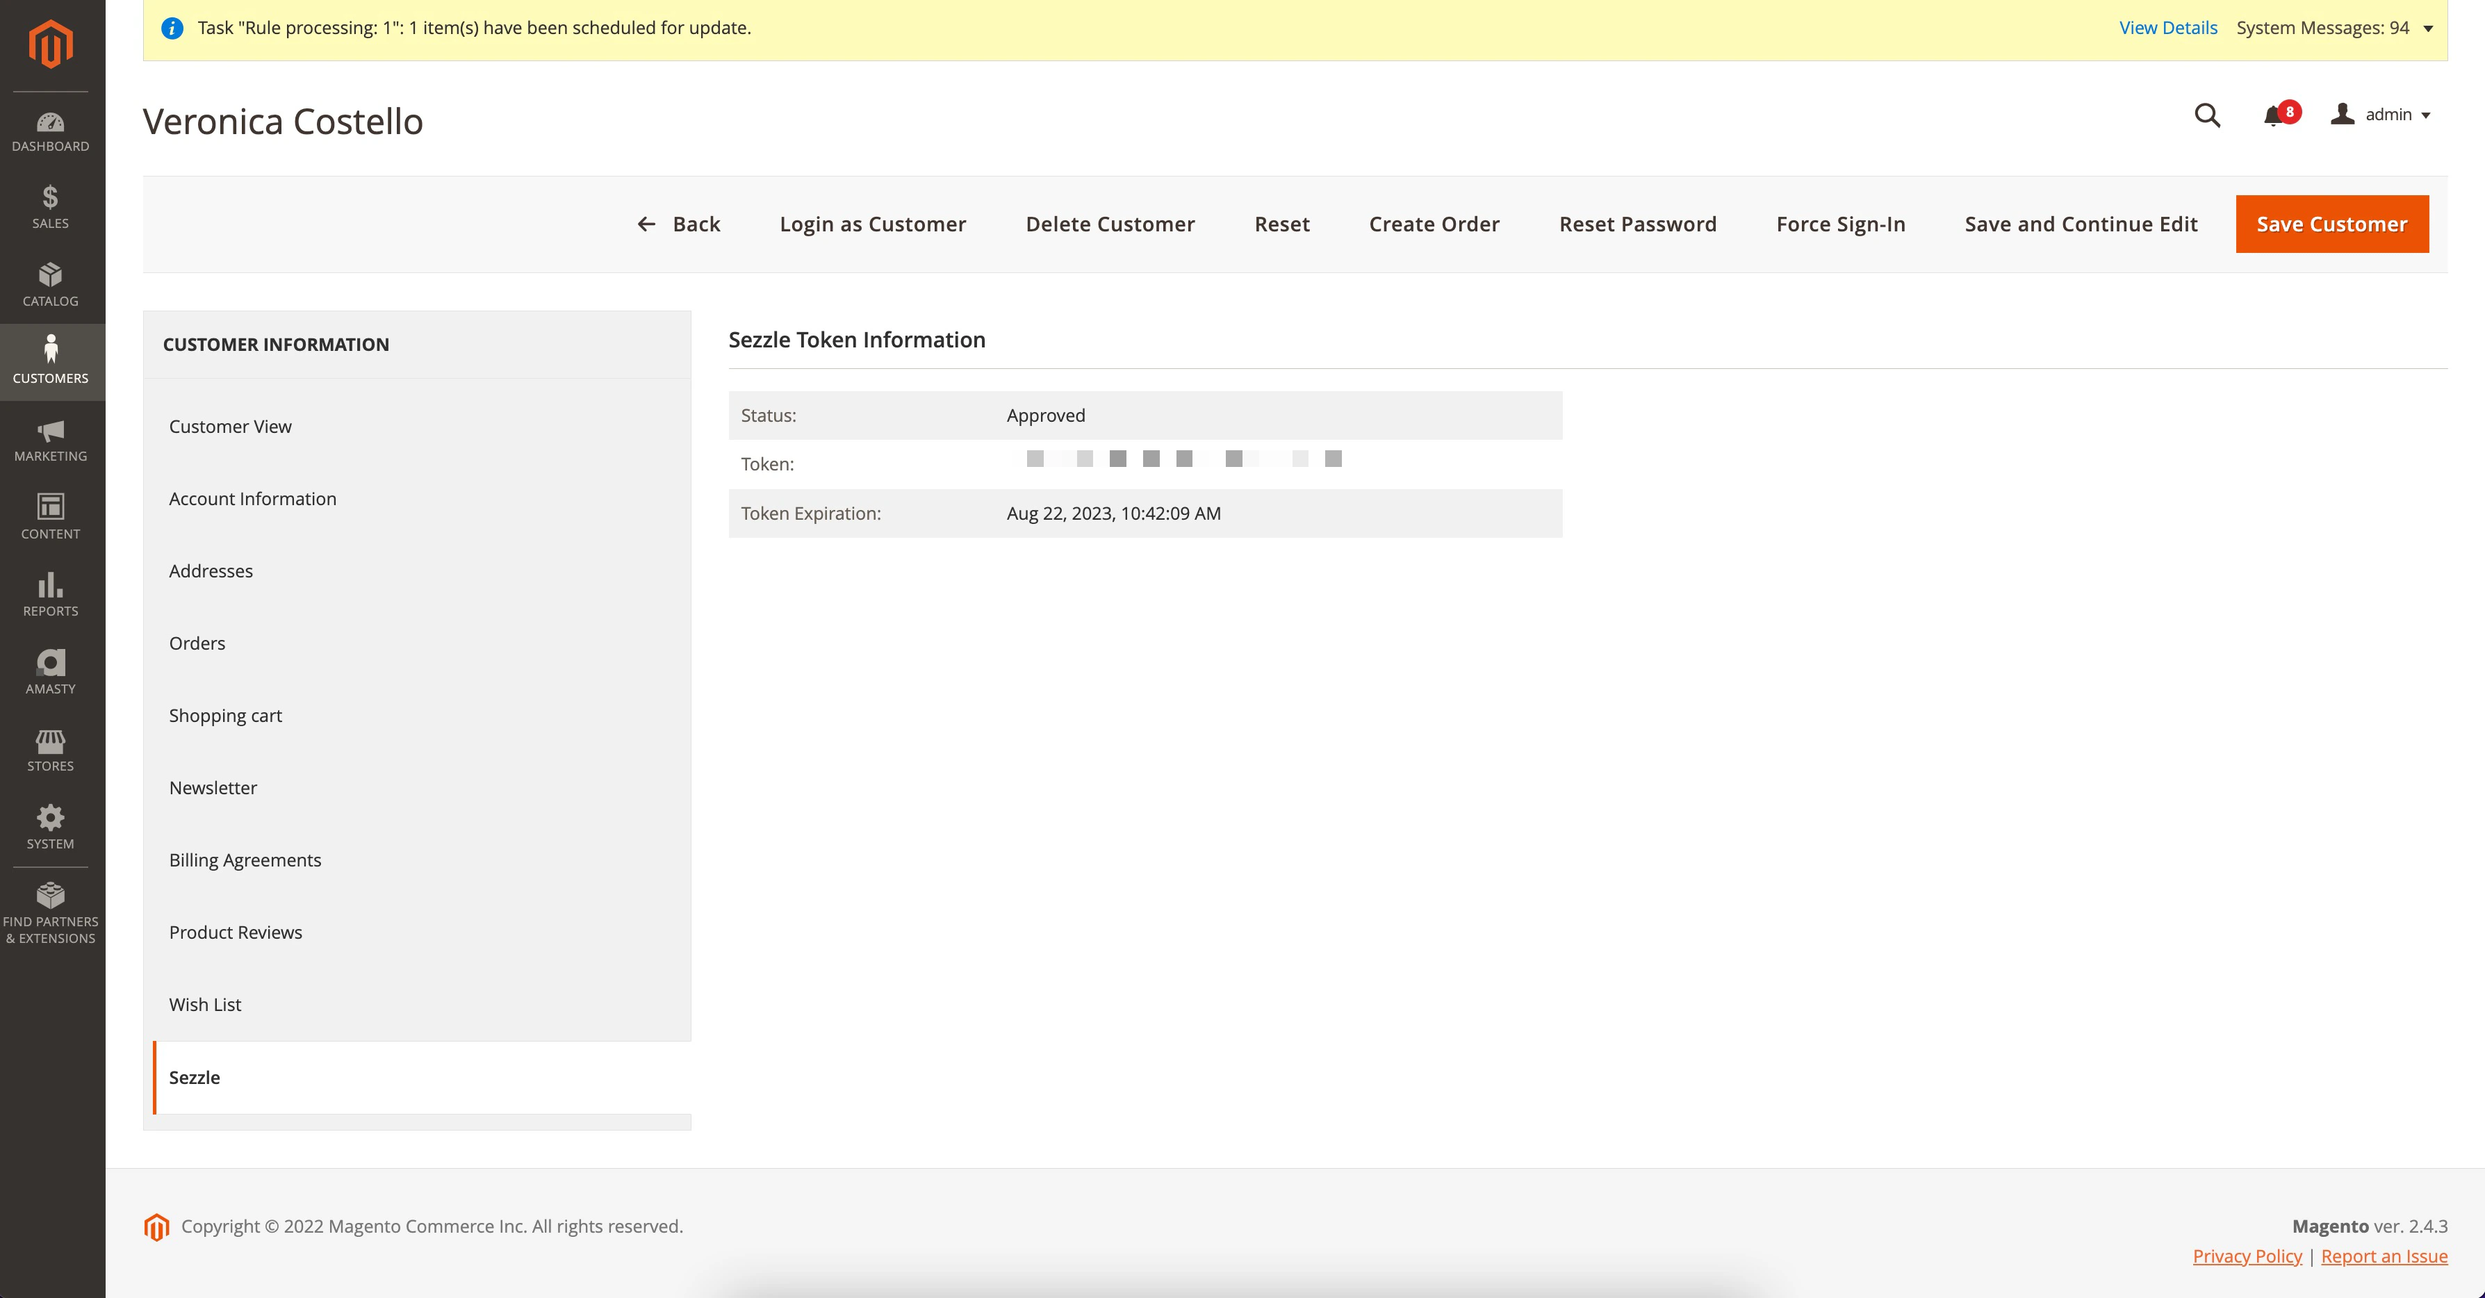Open the Stores menu
The width and height of the screenshot is (2485, 1298).
pyautogui.click(x=51, y=750)
